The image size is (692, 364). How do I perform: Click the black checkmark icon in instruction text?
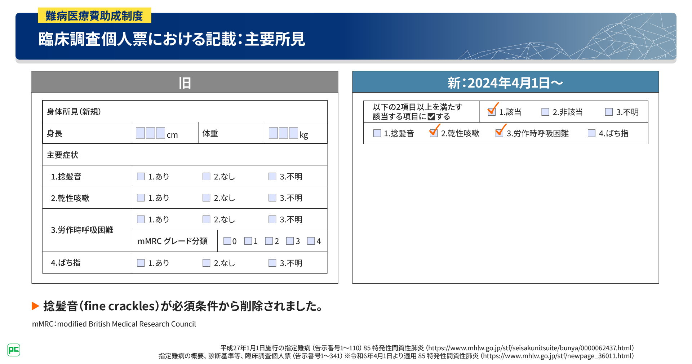(x=431, y=117)
